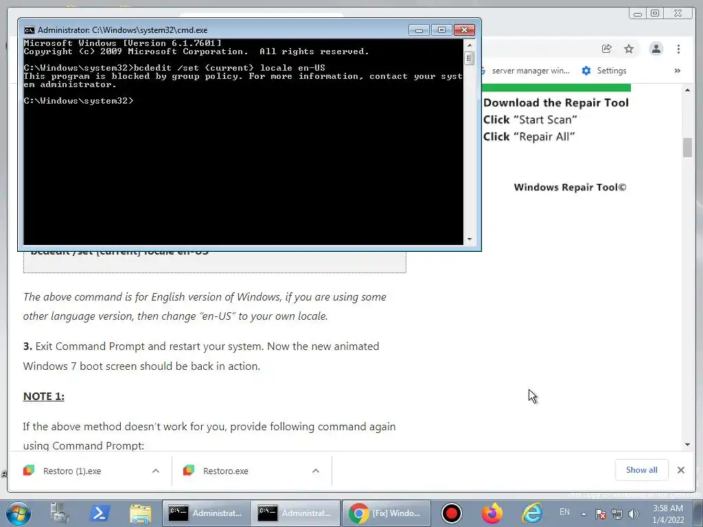The height and width of the screenshot is (527, 703).
Task: Open the Settings bookmark
Action: tap(604, 71)
